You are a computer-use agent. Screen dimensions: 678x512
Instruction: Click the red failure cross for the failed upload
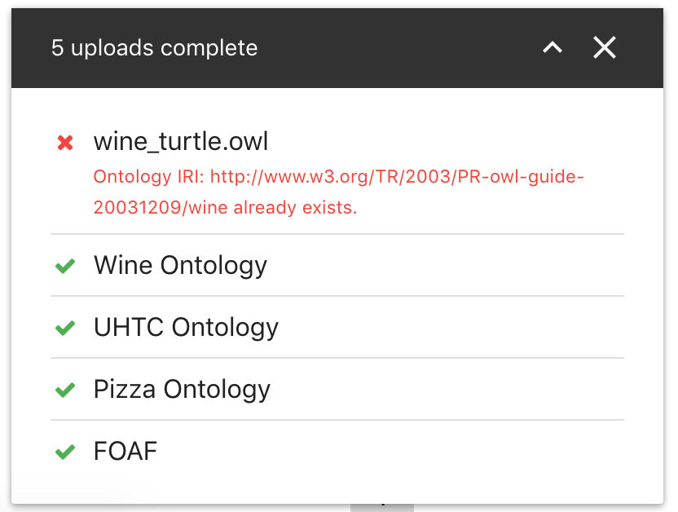pyautogui.click(x=65, y=142)
